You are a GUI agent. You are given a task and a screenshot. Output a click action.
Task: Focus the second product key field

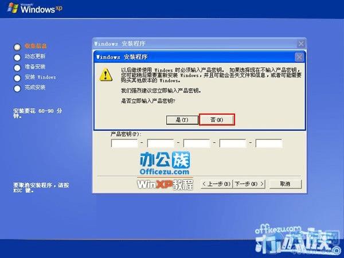(x=161, y=143)
